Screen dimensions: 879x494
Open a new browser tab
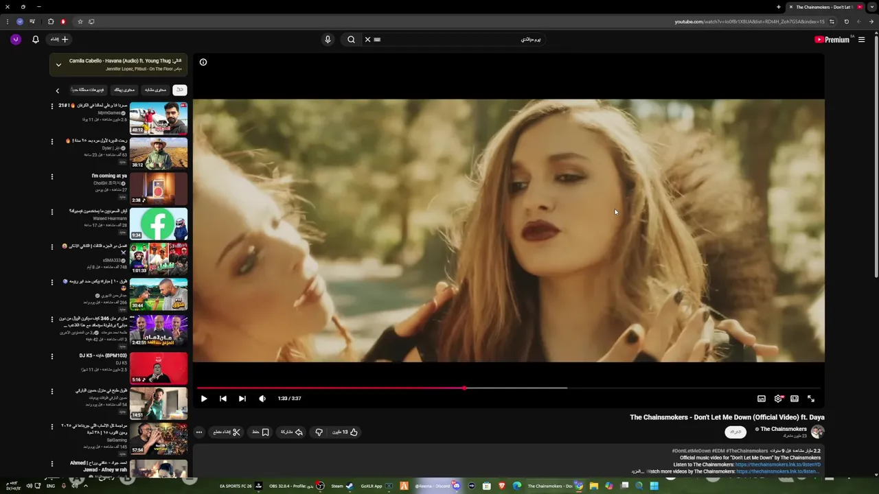(779, 7)
